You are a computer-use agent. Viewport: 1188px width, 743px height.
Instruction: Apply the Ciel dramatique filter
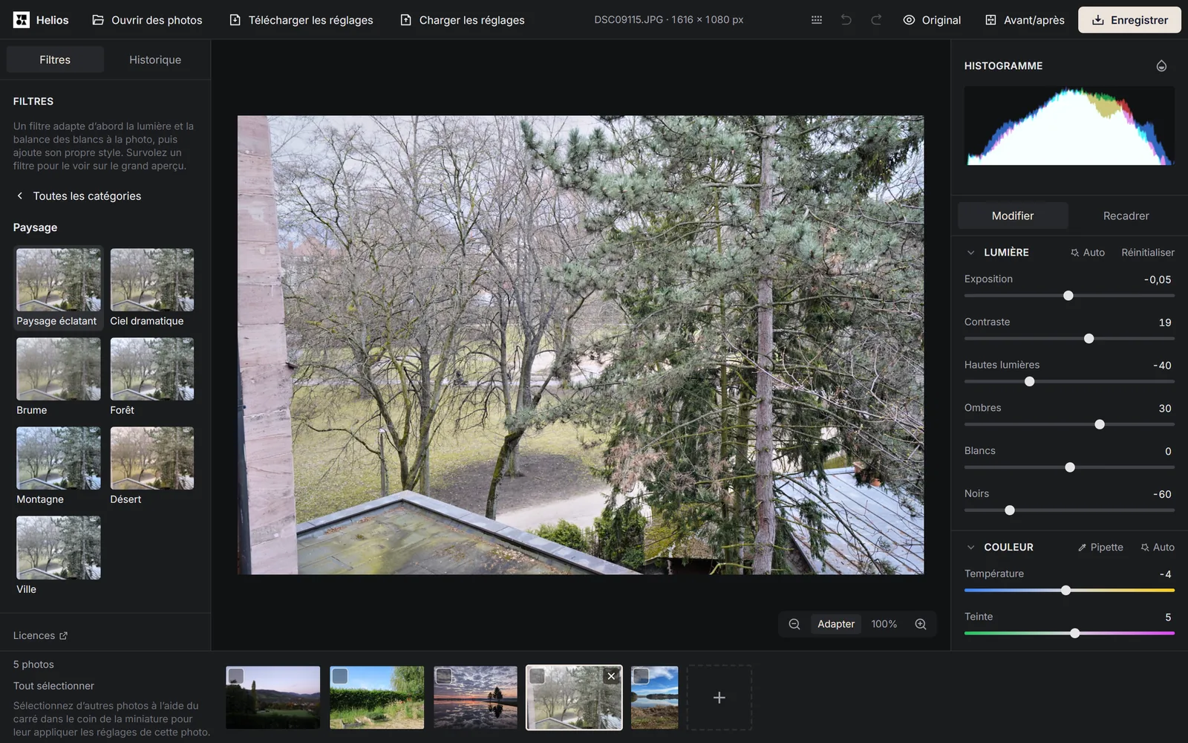(152, 288)
